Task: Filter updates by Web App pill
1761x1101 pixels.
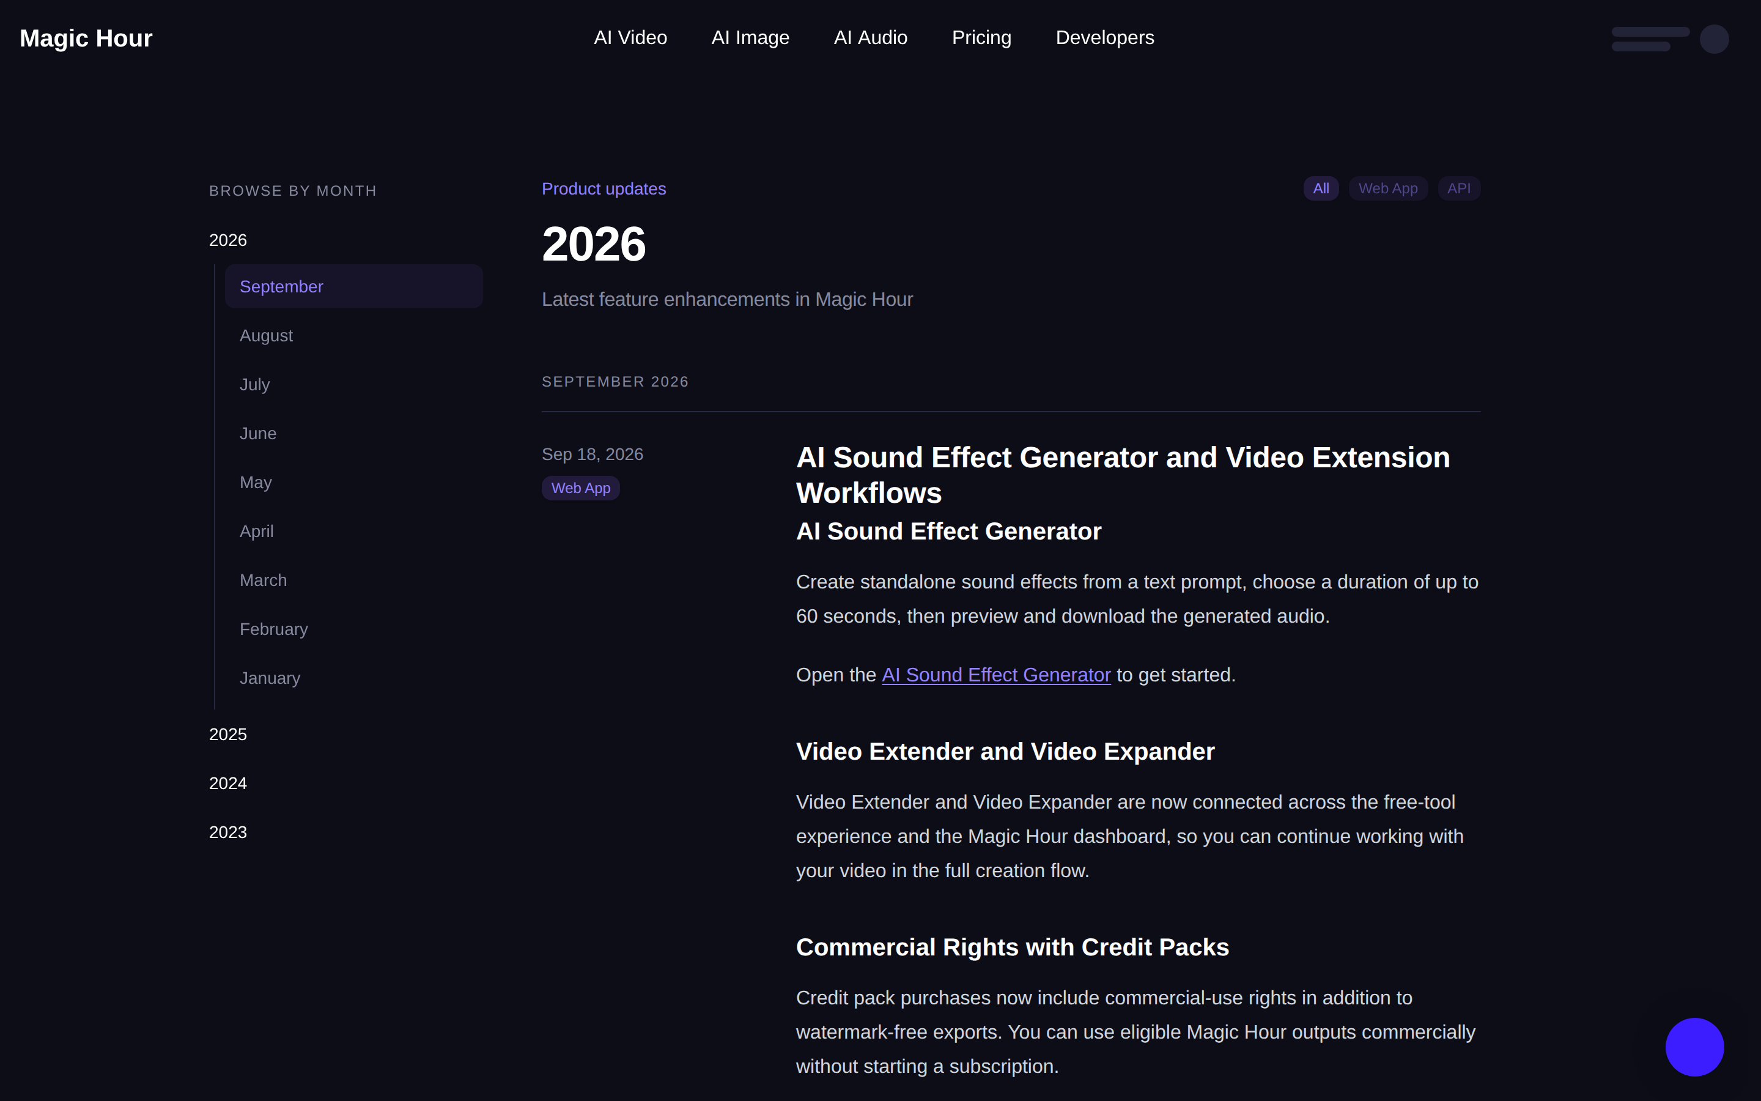Action: coord(1387,188)
